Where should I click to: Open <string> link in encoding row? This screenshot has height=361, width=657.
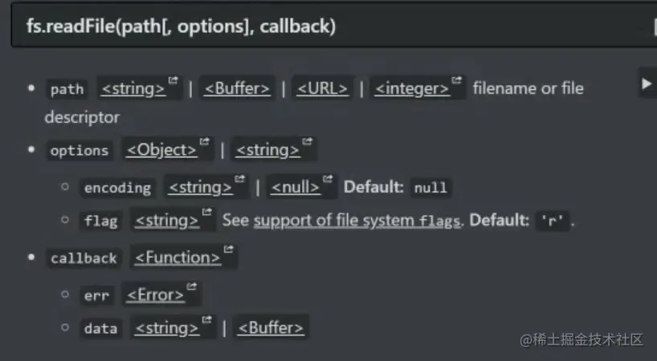point(200,187)
